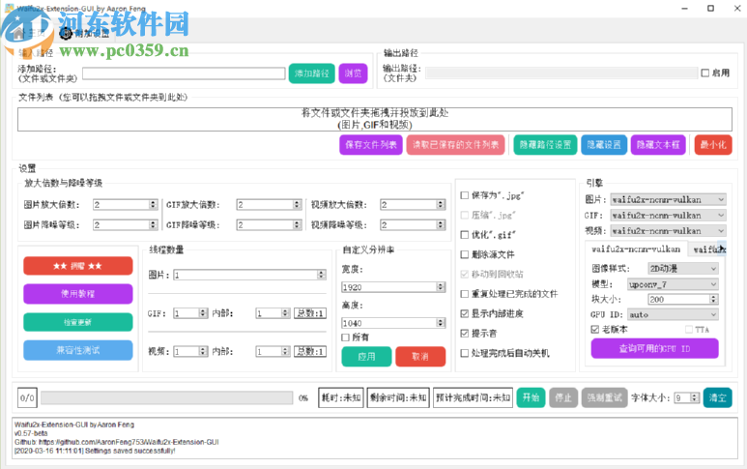Click the green 开始 start button

531,397
